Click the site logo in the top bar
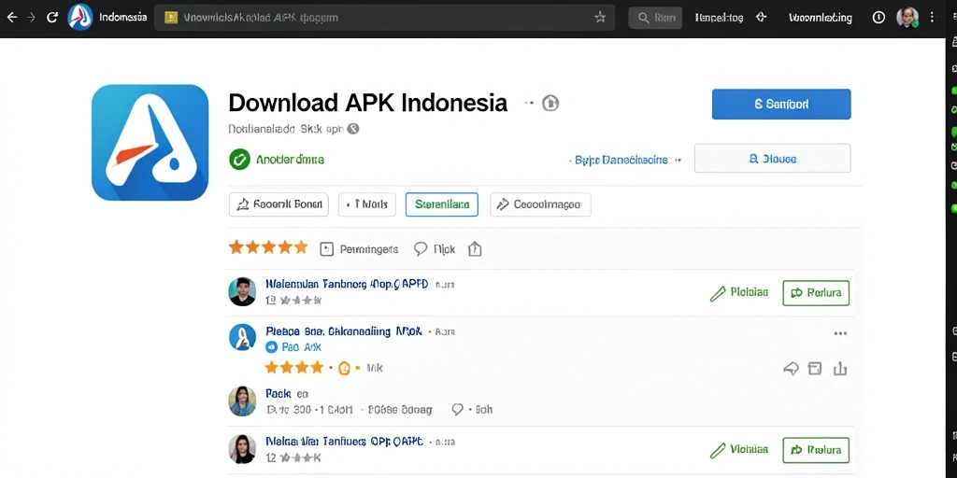 coord(80,17)
